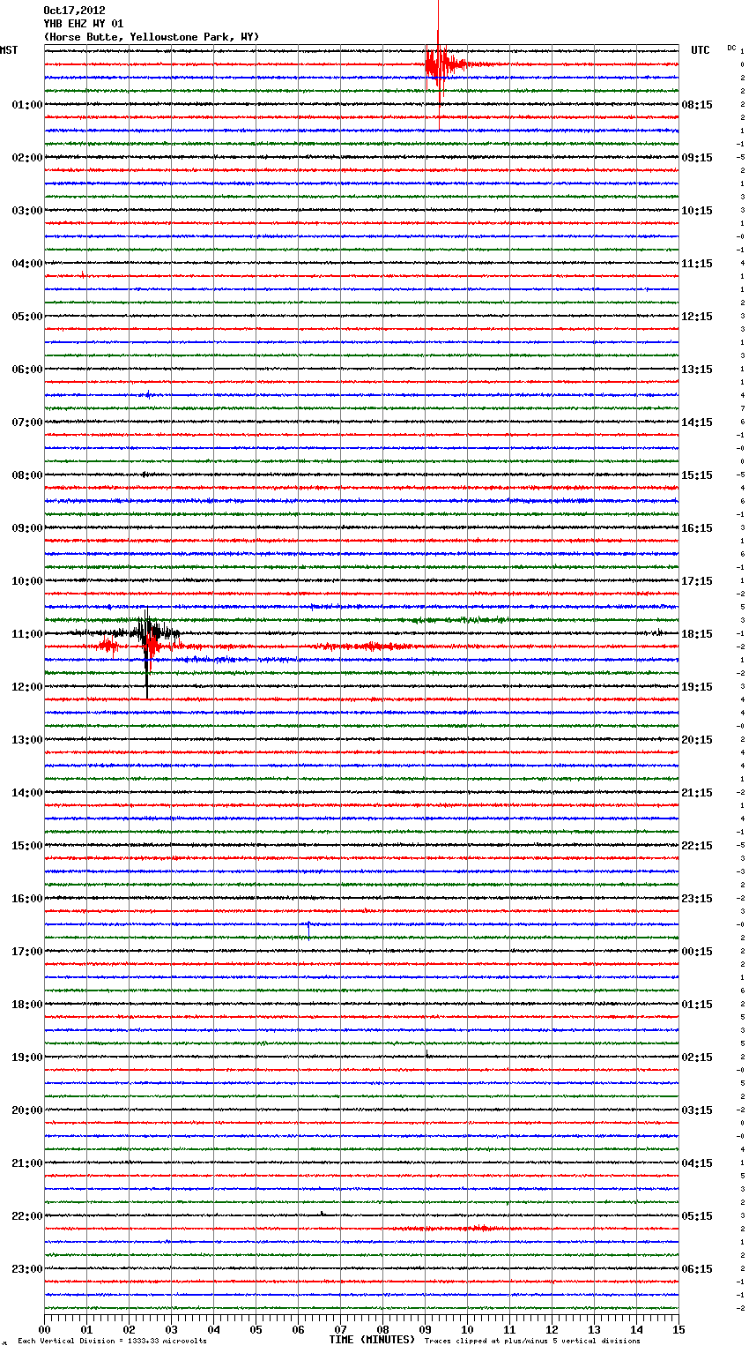Click the 18:15 UTC row label

pos(697,634)
